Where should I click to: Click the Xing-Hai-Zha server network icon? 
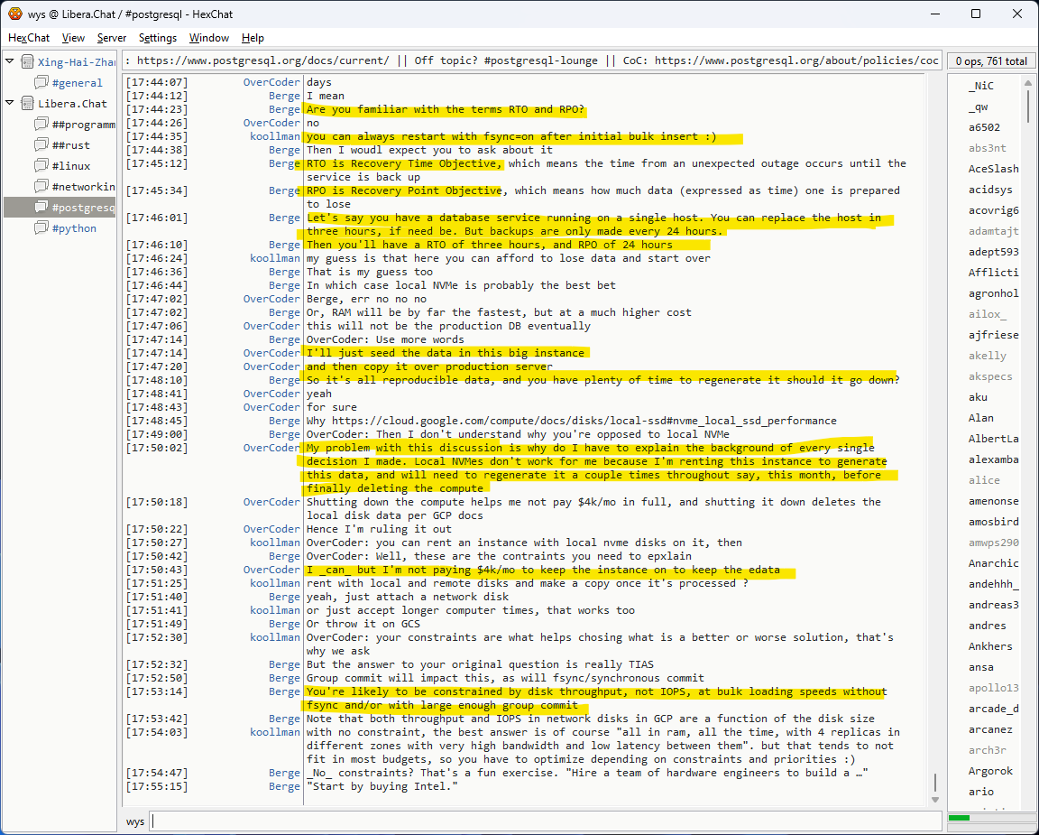27,62
